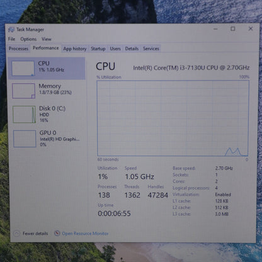
Task: Click the up time value 0:00:06:55
Action: pyautogui.click(x=114, y=214)
